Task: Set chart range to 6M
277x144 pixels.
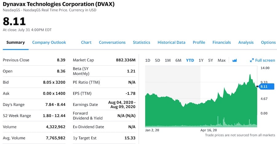Action: click(x=178, y=60)
